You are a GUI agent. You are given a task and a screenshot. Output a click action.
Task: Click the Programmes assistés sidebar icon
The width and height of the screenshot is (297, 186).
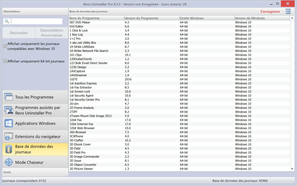pyautogui.click(x=8, y=110)
